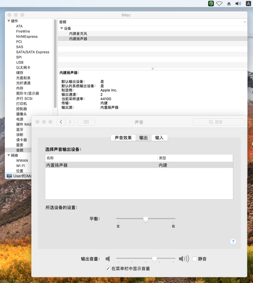The image size is (253, 283).
Task: Show all preferences grid button
Action: coord(86,122)
